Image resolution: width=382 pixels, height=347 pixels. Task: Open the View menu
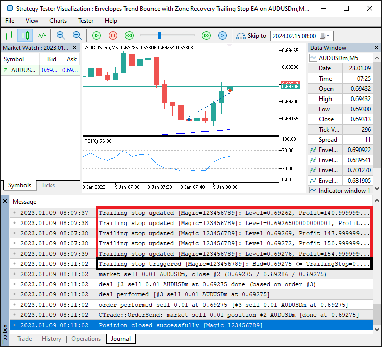32,21
